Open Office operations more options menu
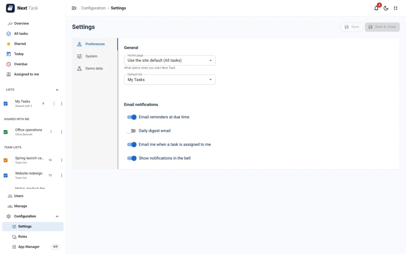 pos(62,132)
